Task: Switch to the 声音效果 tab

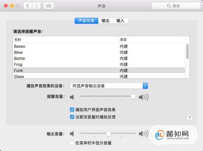Action: pyautogui.click(x=86, y=21)
